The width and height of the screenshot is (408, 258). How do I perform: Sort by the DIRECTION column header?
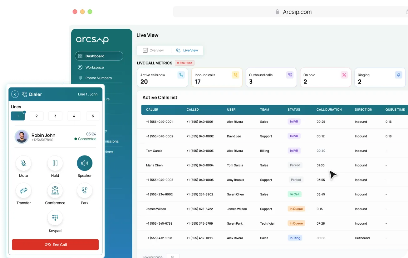(363, 110)
